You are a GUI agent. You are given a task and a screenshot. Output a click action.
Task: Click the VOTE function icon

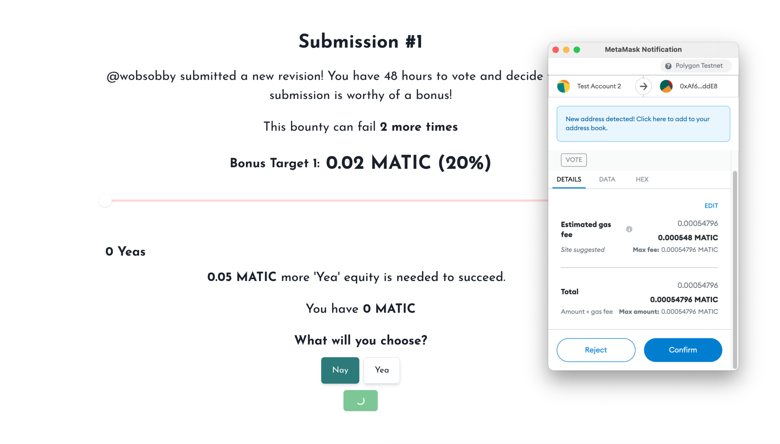tap(573, 160)
